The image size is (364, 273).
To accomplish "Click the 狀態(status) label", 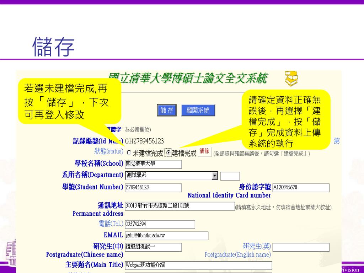I will pos(109,151).
